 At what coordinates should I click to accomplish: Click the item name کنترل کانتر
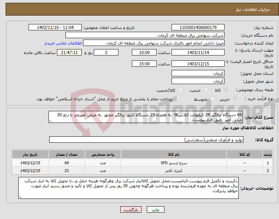coord(174,171)
